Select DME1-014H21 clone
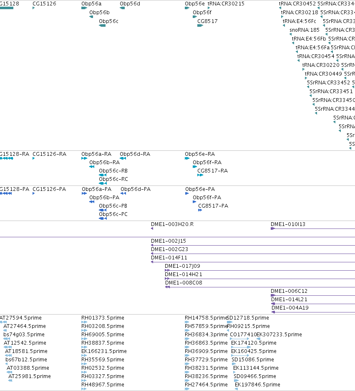This screenshot has width=355, height=391. (260, 279)
